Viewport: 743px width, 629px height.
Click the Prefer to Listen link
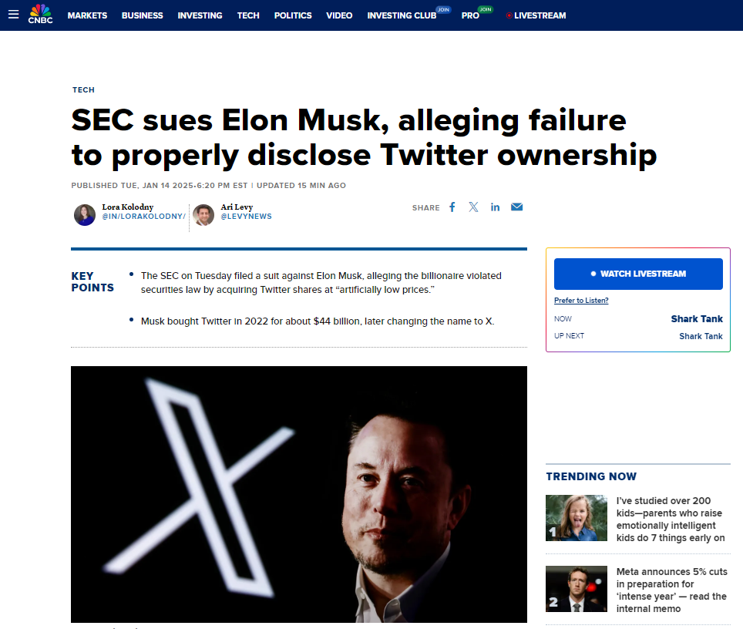[581, 301]
